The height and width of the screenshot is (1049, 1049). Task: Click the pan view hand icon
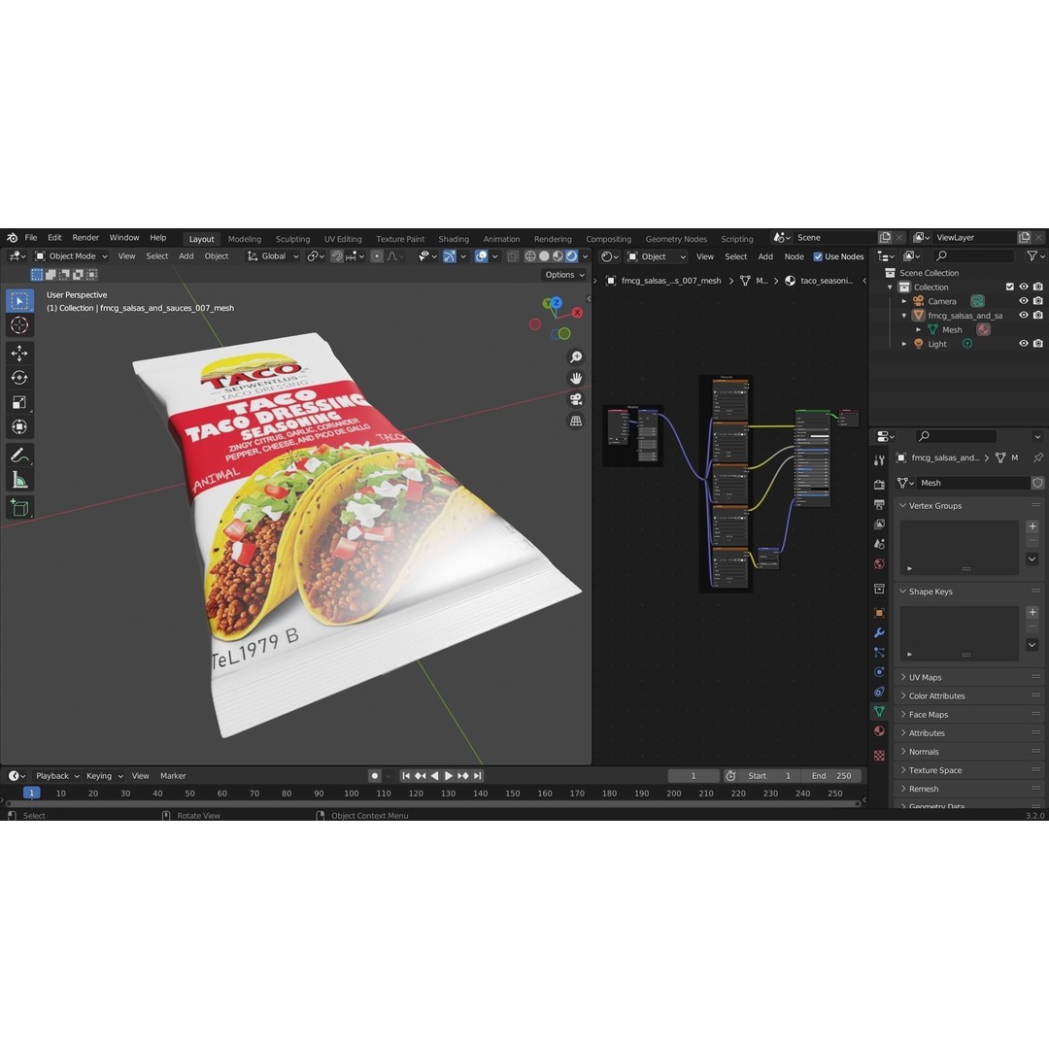575,378
